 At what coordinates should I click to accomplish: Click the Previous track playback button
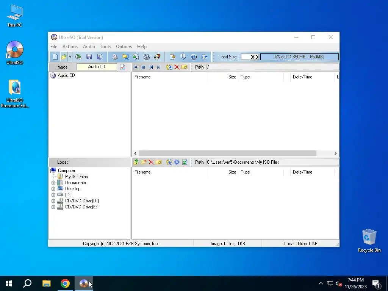(x=151, y=67)
